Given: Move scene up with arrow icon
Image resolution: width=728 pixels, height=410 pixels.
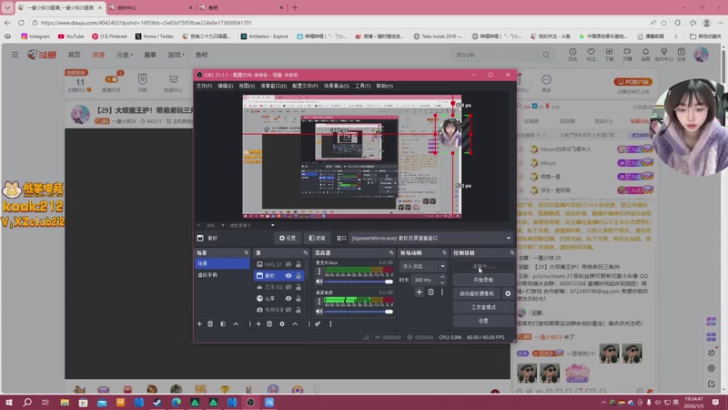Looking at the screenshot, I should pyautogui.click(x=236, y=324).
